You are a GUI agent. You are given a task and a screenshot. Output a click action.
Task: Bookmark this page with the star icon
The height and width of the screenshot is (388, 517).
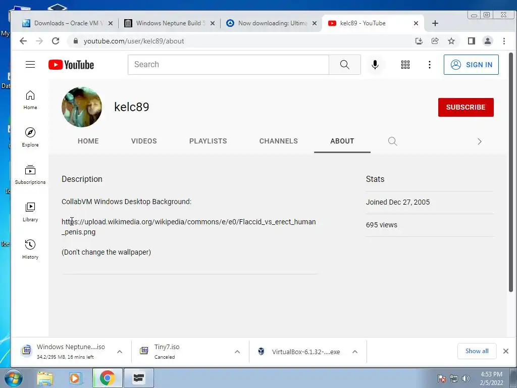[x=451, y=41]
